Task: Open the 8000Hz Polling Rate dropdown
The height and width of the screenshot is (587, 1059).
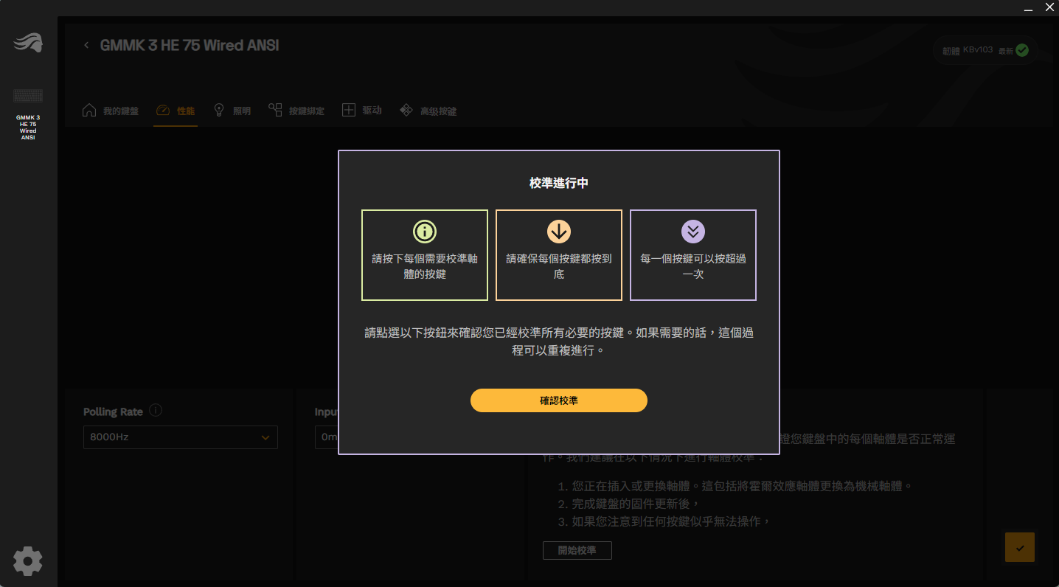Action: (180, 437)
